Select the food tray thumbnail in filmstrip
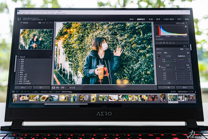208x139 pixels. [44, 98]
